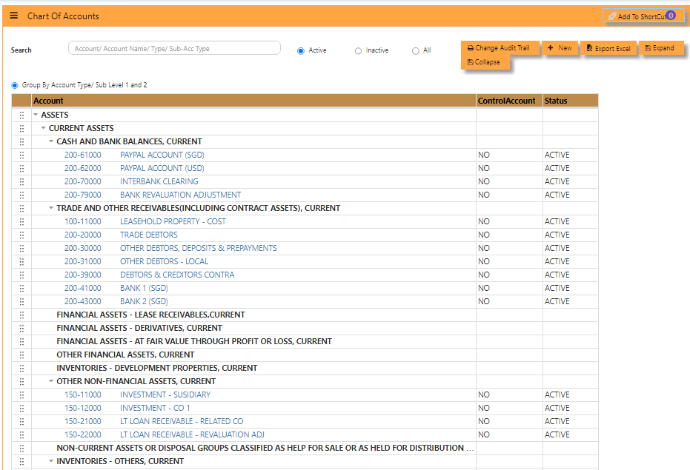
Task: Open account 200-61000 PAYPAL ACCOUNT (SGD)
Action: 134,155
